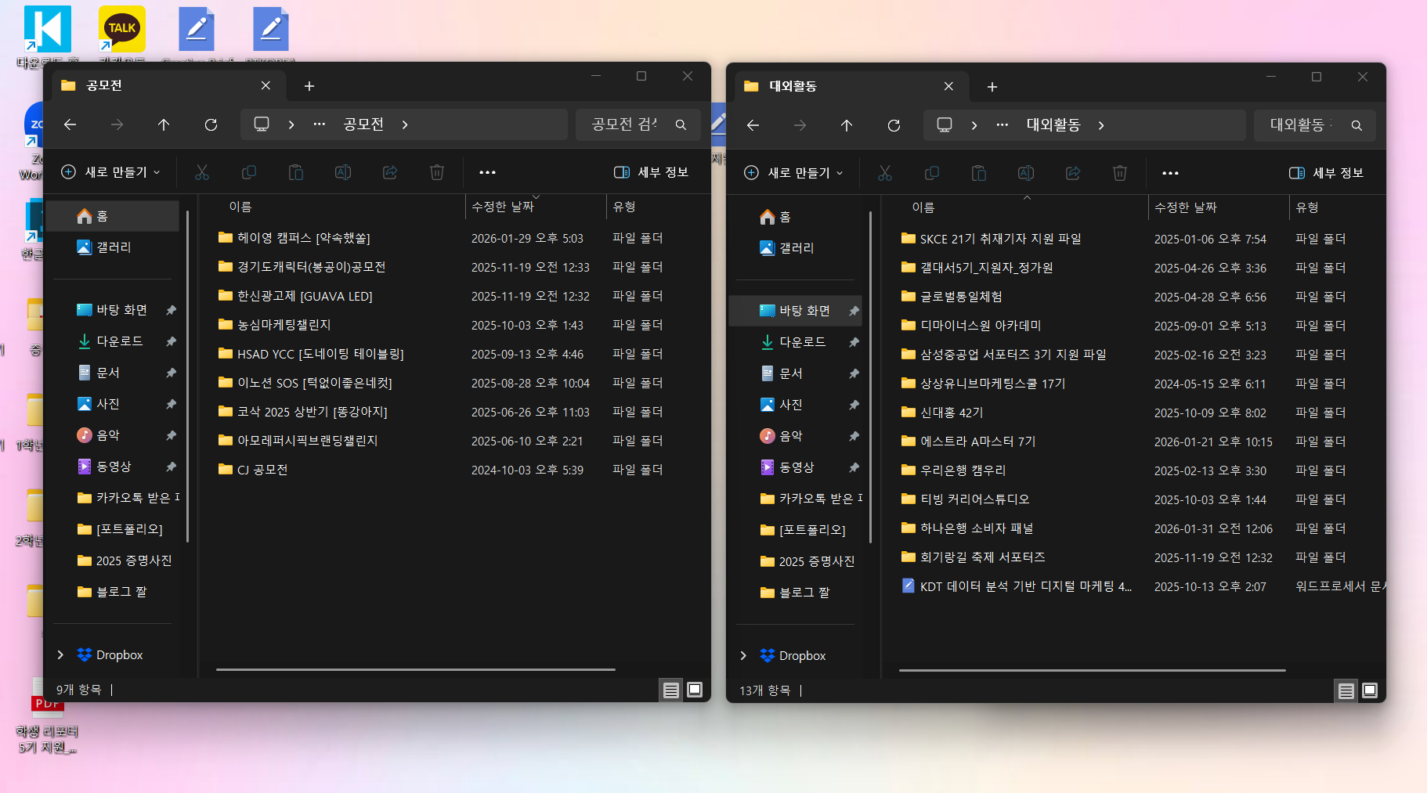Screen dimensions: 1427x793
Task: Click the Delete trash icon in 공모전 toolbar
Action: (x=437, y=172)
